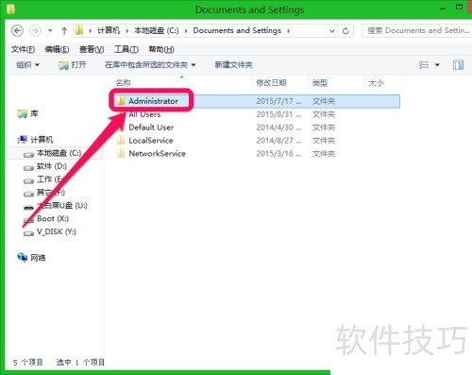472x375 pixels.
Task: Sort by 类型 column header
Action: tap(320, 83)
